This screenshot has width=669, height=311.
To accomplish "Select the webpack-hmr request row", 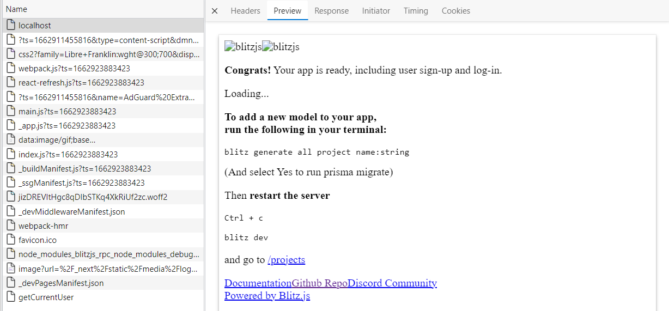I will pyautogui.click(x=104, y=225).
